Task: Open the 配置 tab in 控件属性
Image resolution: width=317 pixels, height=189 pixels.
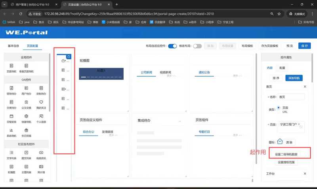Action: 282,68
